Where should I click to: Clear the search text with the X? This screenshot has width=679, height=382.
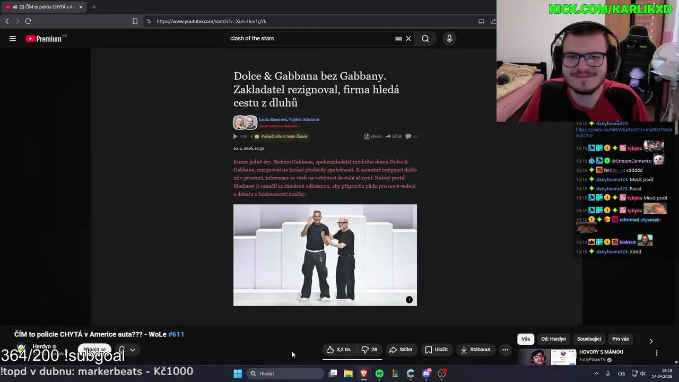pos(408,38)
